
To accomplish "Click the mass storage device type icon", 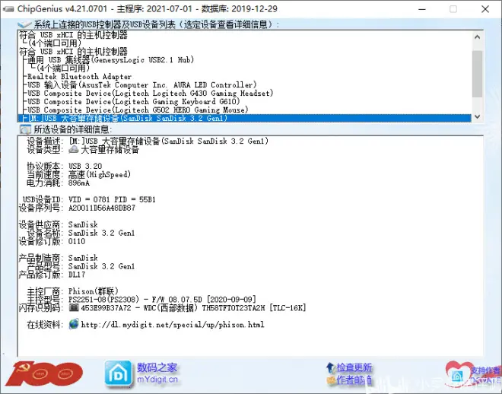I will (x=74, y=150).
